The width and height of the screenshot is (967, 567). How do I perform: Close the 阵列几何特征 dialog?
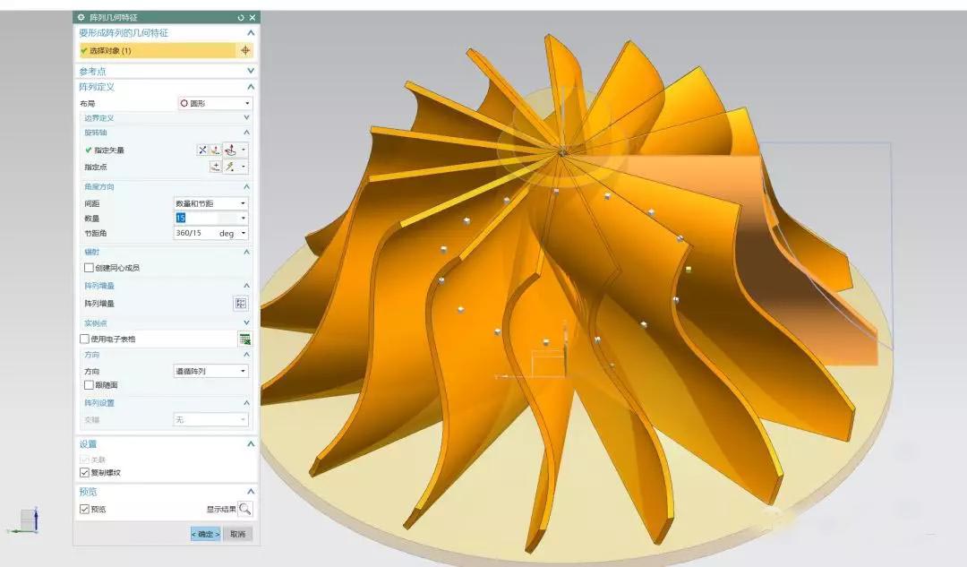click(x=252, y=17)
